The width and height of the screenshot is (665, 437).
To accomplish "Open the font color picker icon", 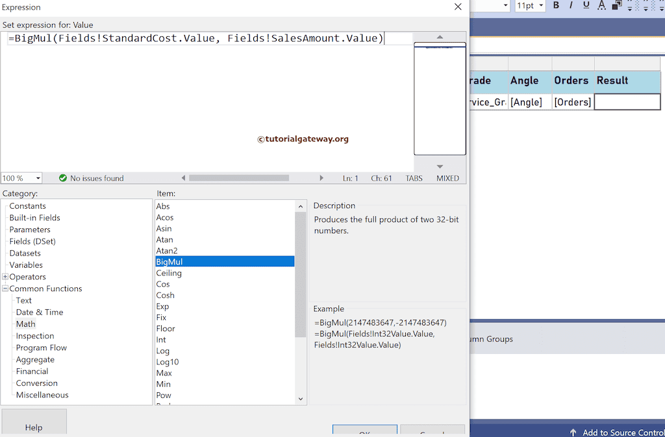I will (601, 6).
